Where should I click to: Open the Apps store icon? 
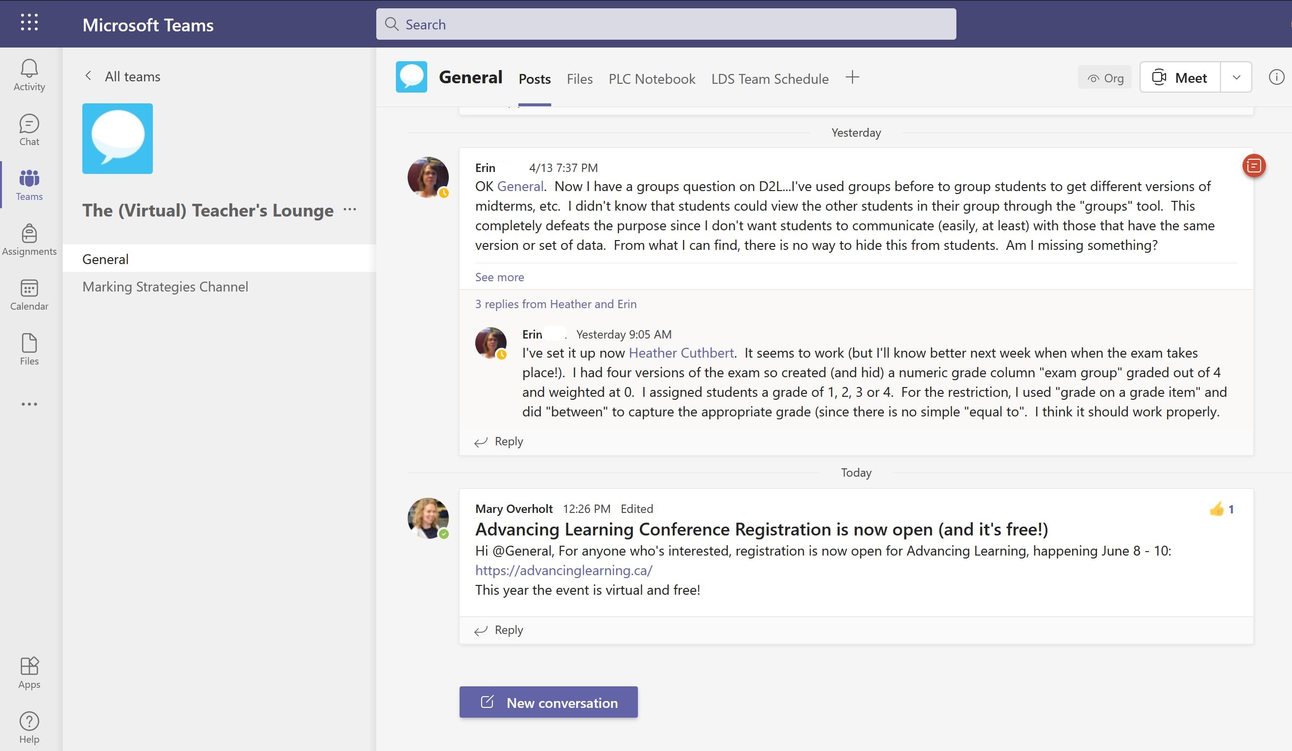(29, 673)
